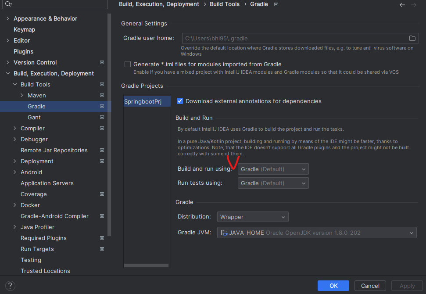The height and width of the screenshot is (294, 426).
Task: Collapse Build, Execution, Deployment section
Action: point(7,73)
